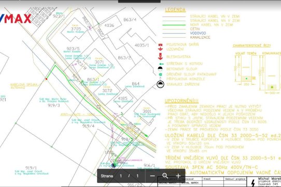Click the total page count
The width and height of the screenshot is (281, 187).
click(137, 176)
